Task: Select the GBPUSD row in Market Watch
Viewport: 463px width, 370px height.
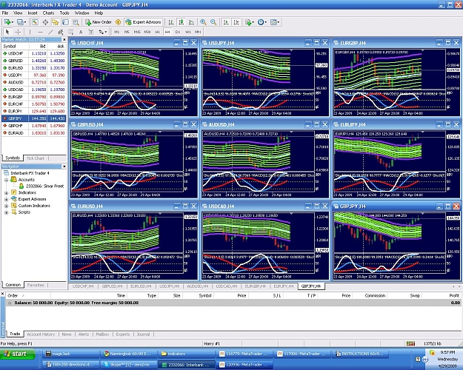Action: point(33,61)
